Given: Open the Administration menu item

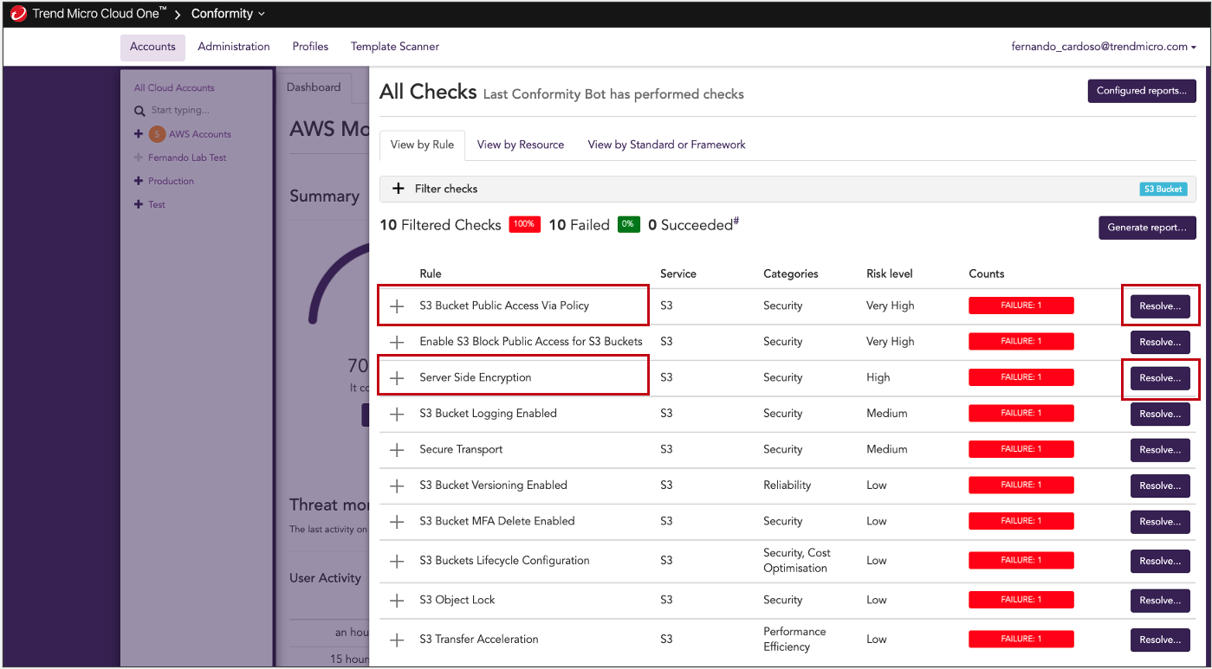Looking at the screenshot, I should click(x=234, y=47).
